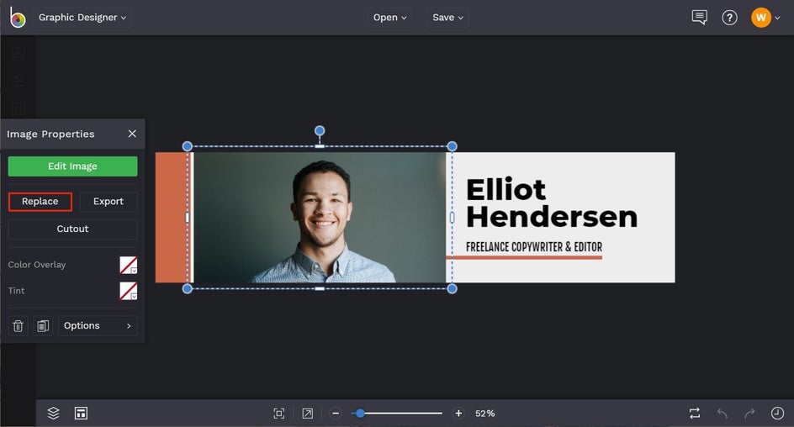Screen dimensions: 794x427
Task: Click the redo arrow icon
Action: point(749,414)
